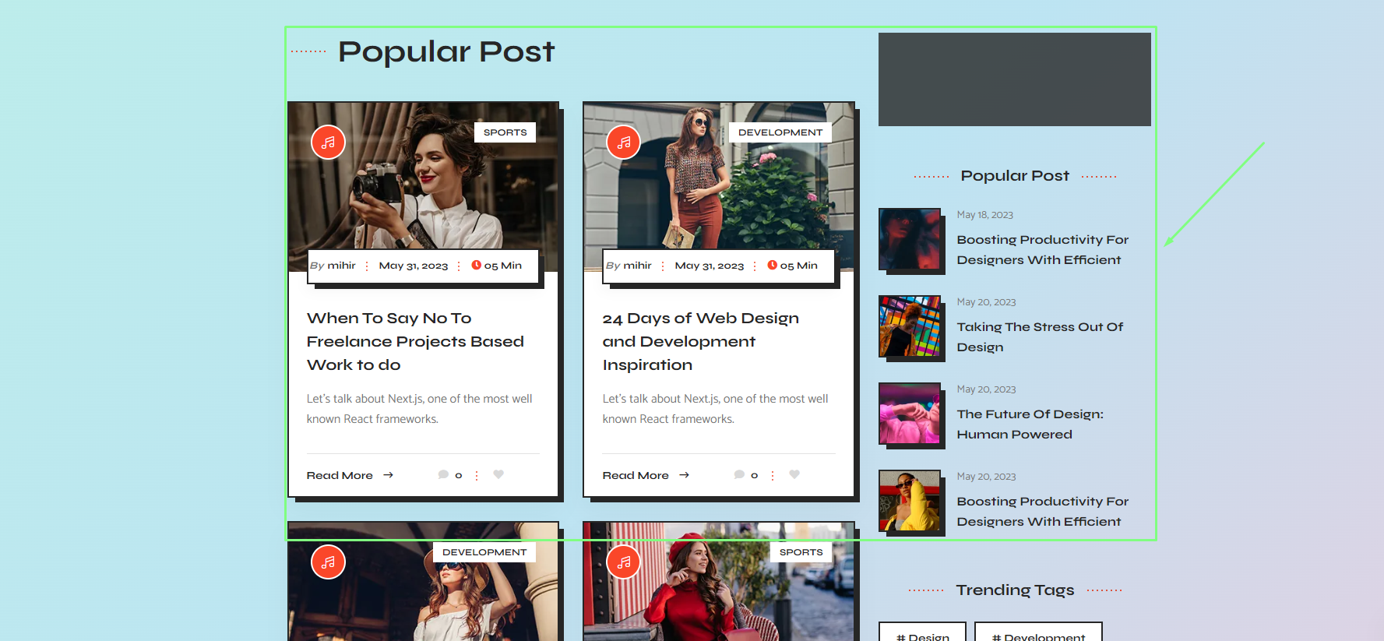Click excerpt text under 'When To Say No' title
This screenshot has height=641, width=1384.
(x=419, y=409)
